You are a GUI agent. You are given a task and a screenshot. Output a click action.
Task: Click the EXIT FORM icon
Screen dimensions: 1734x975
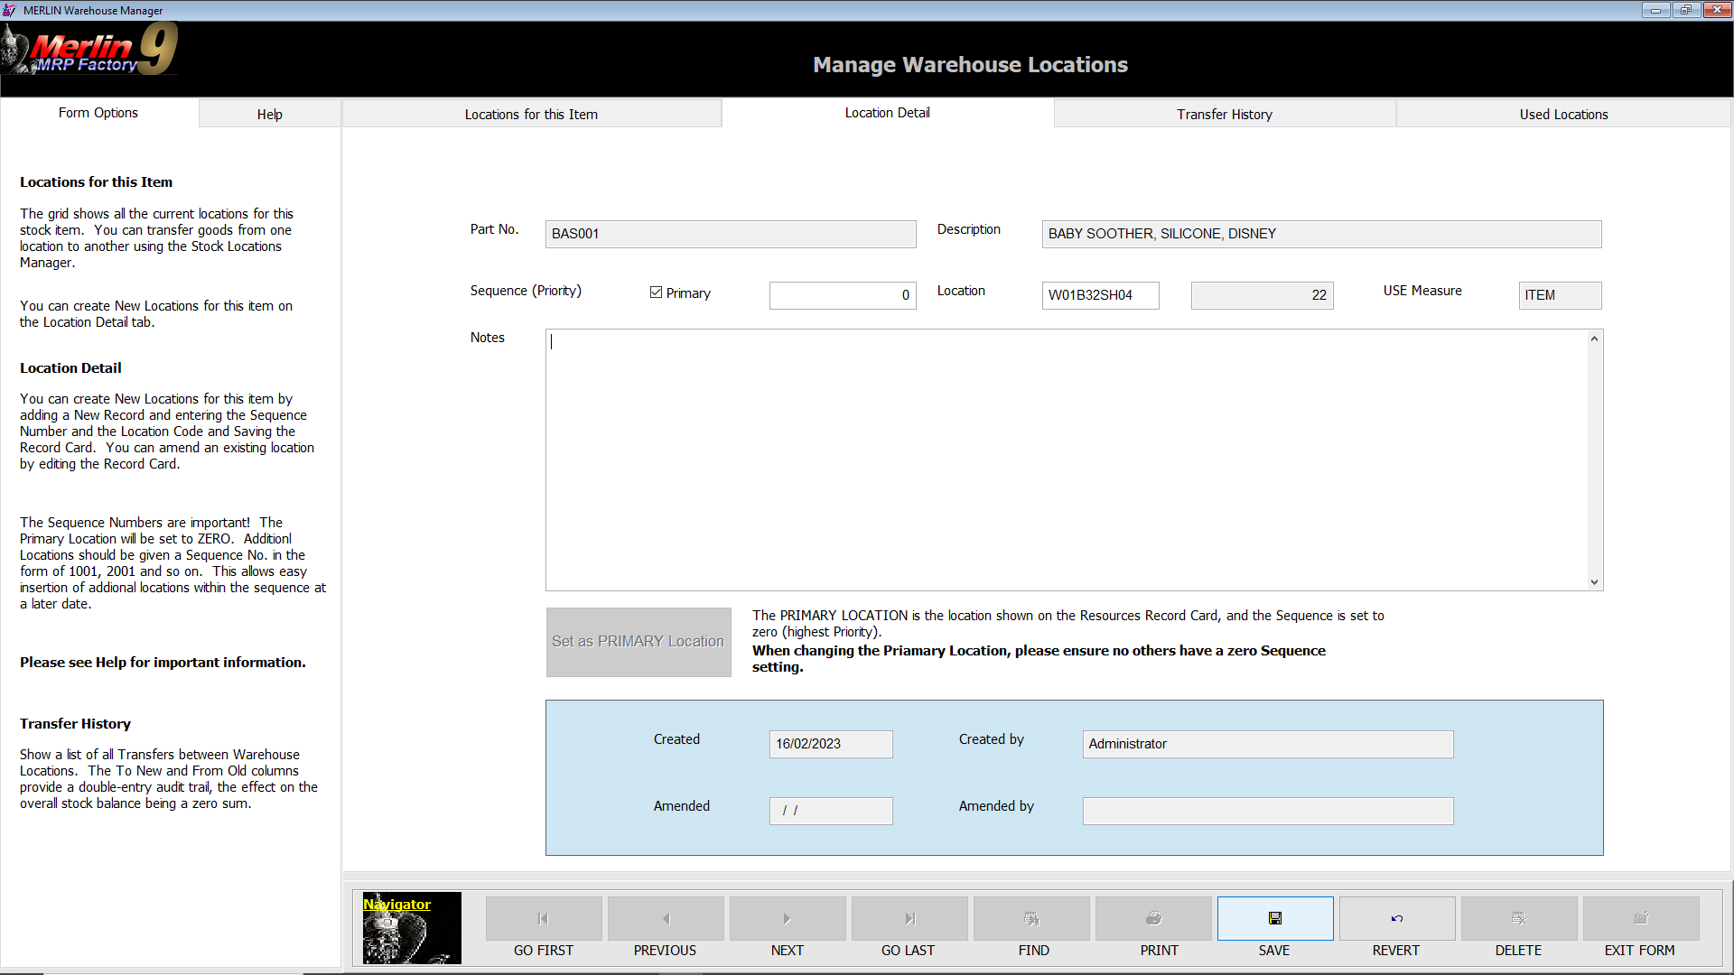(x=1641, y=918)
